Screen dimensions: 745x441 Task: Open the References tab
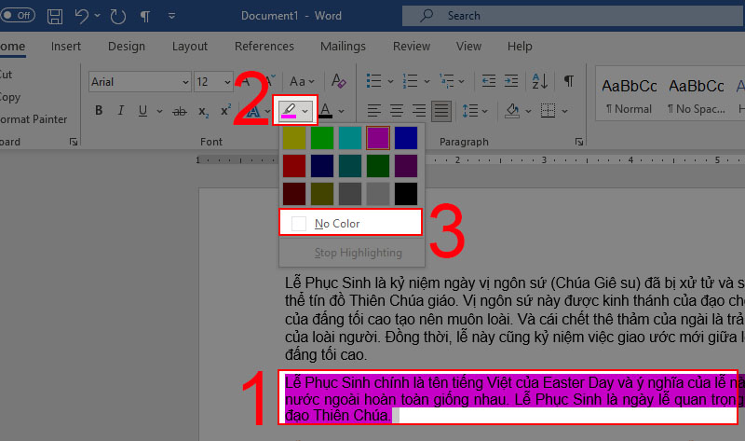264,47
